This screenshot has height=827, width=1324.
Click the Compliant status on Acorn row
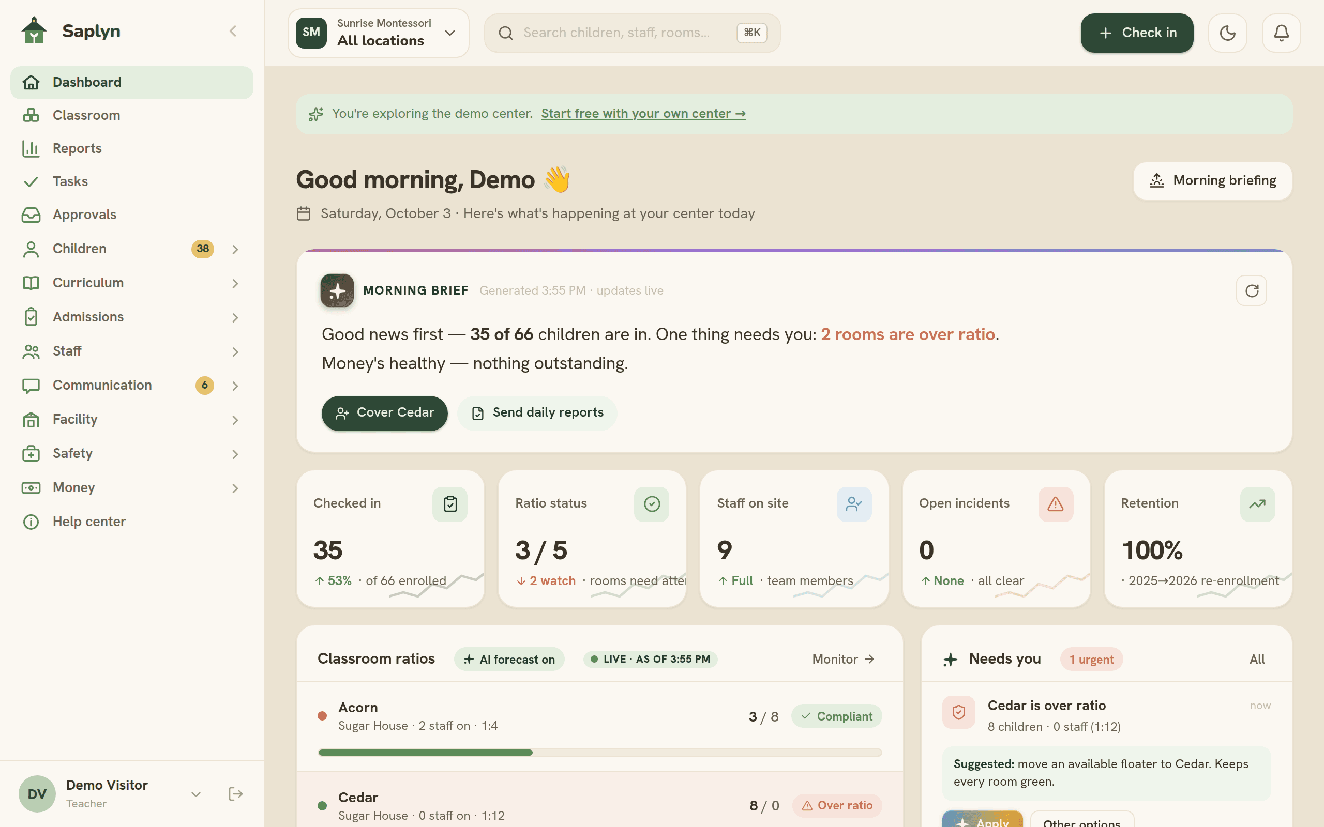pyautogui.click(x=836, y=716)
